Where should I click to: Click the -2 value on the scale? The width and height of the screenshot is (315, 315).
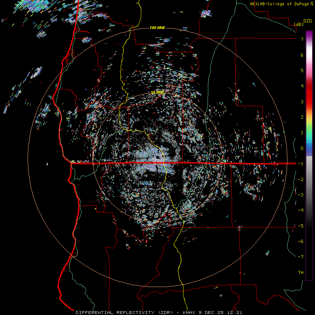click(301, 180)
